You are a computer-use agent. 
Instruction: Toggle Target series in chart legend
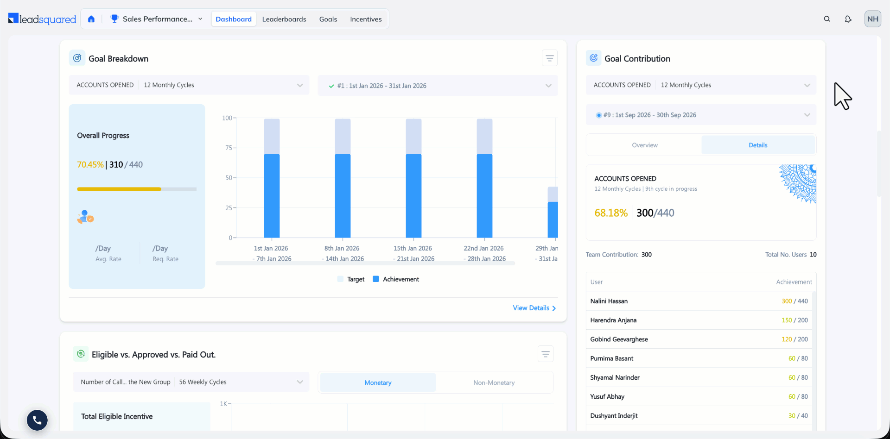351,279
